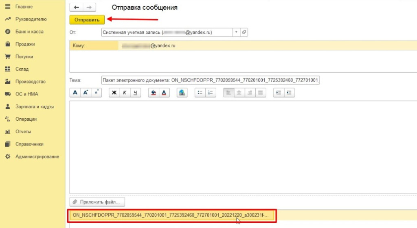Expand the От sender account dropdown
The width and height of the screenshot is (417, 228).
(236, 32)
